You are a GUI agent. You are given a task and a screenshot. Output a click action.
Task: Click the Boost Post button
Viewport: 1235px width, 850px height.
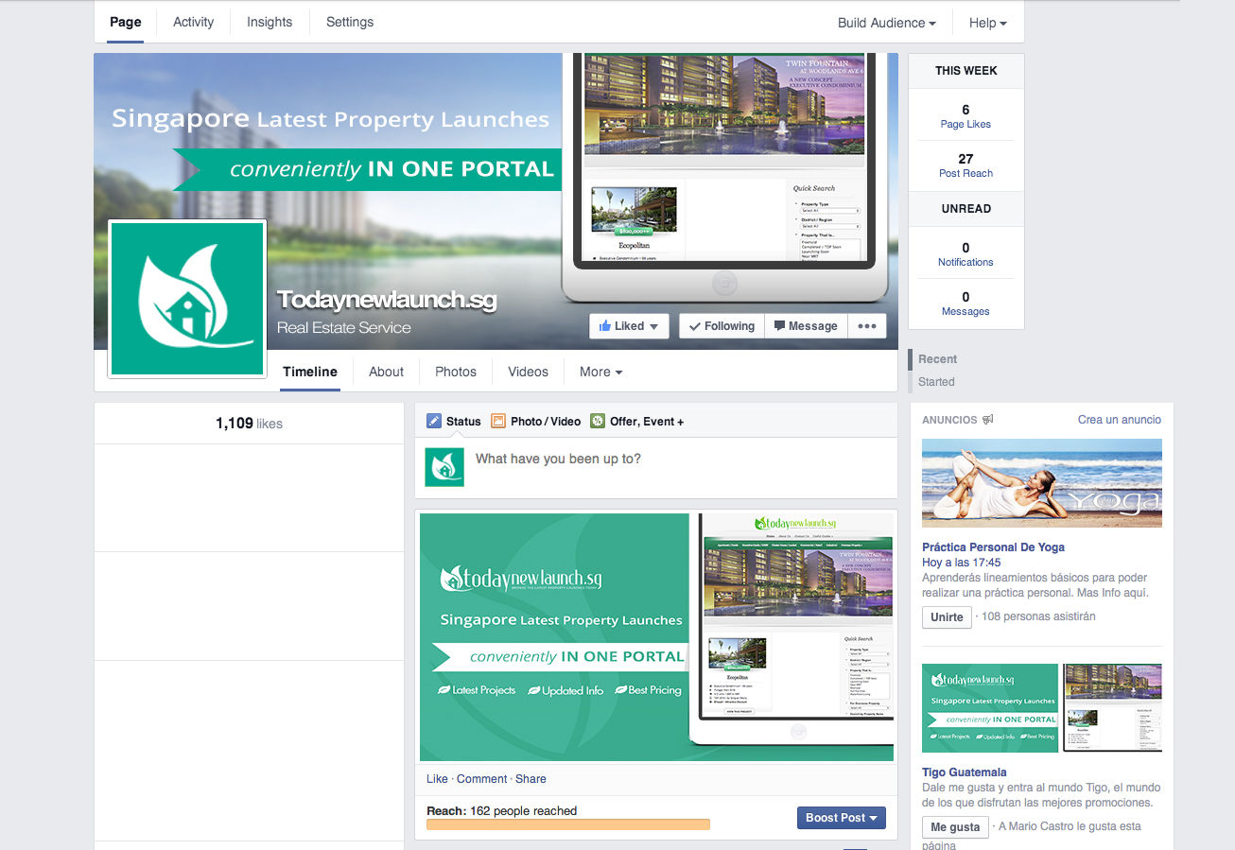coord(841,818)
